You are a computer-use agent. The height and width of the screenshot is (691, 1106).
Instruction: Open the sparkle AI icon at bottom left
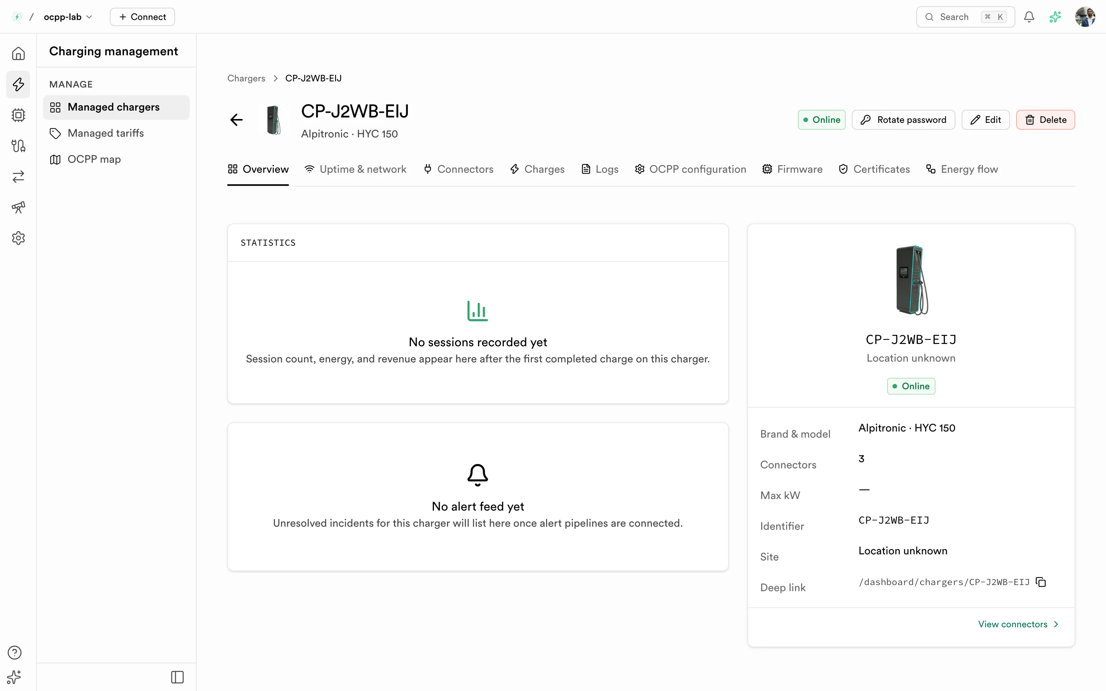pyautogui.click(x=15, y=677)
